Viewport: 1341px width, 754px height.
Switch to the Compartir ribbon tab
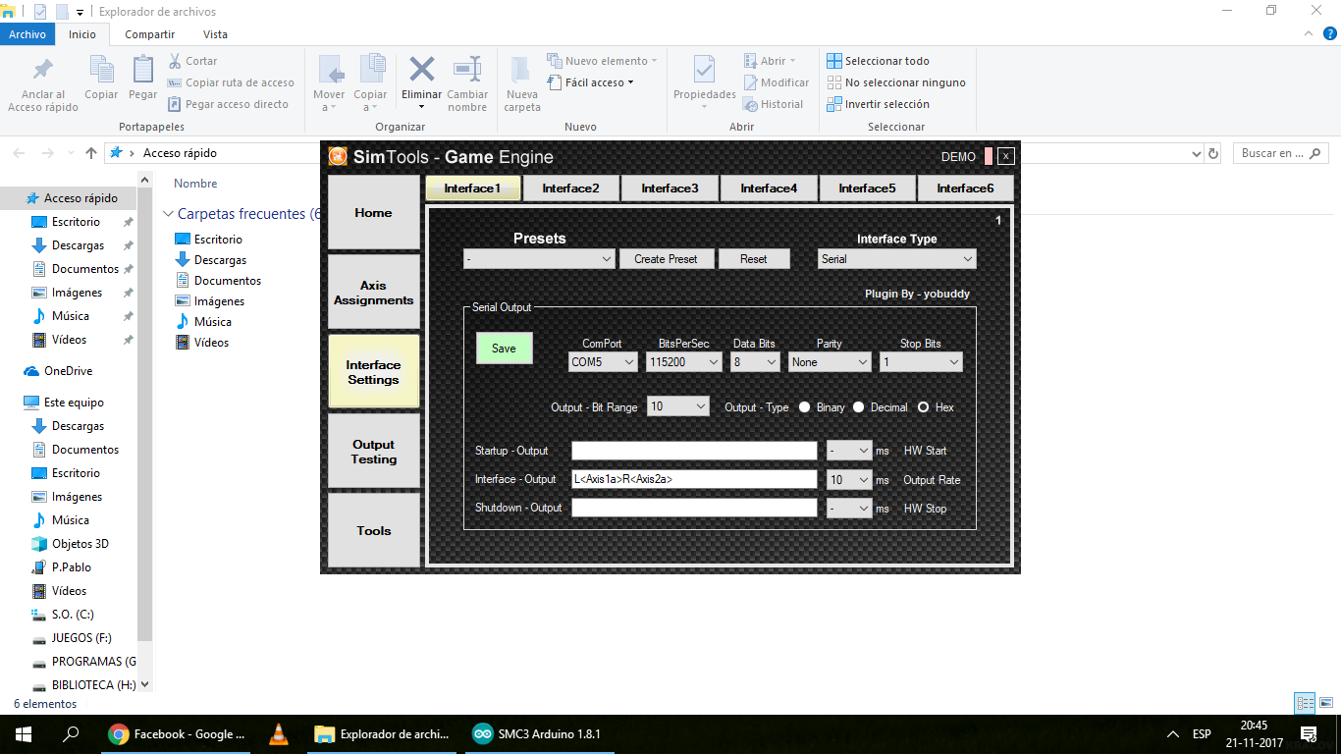coord(150,34)
